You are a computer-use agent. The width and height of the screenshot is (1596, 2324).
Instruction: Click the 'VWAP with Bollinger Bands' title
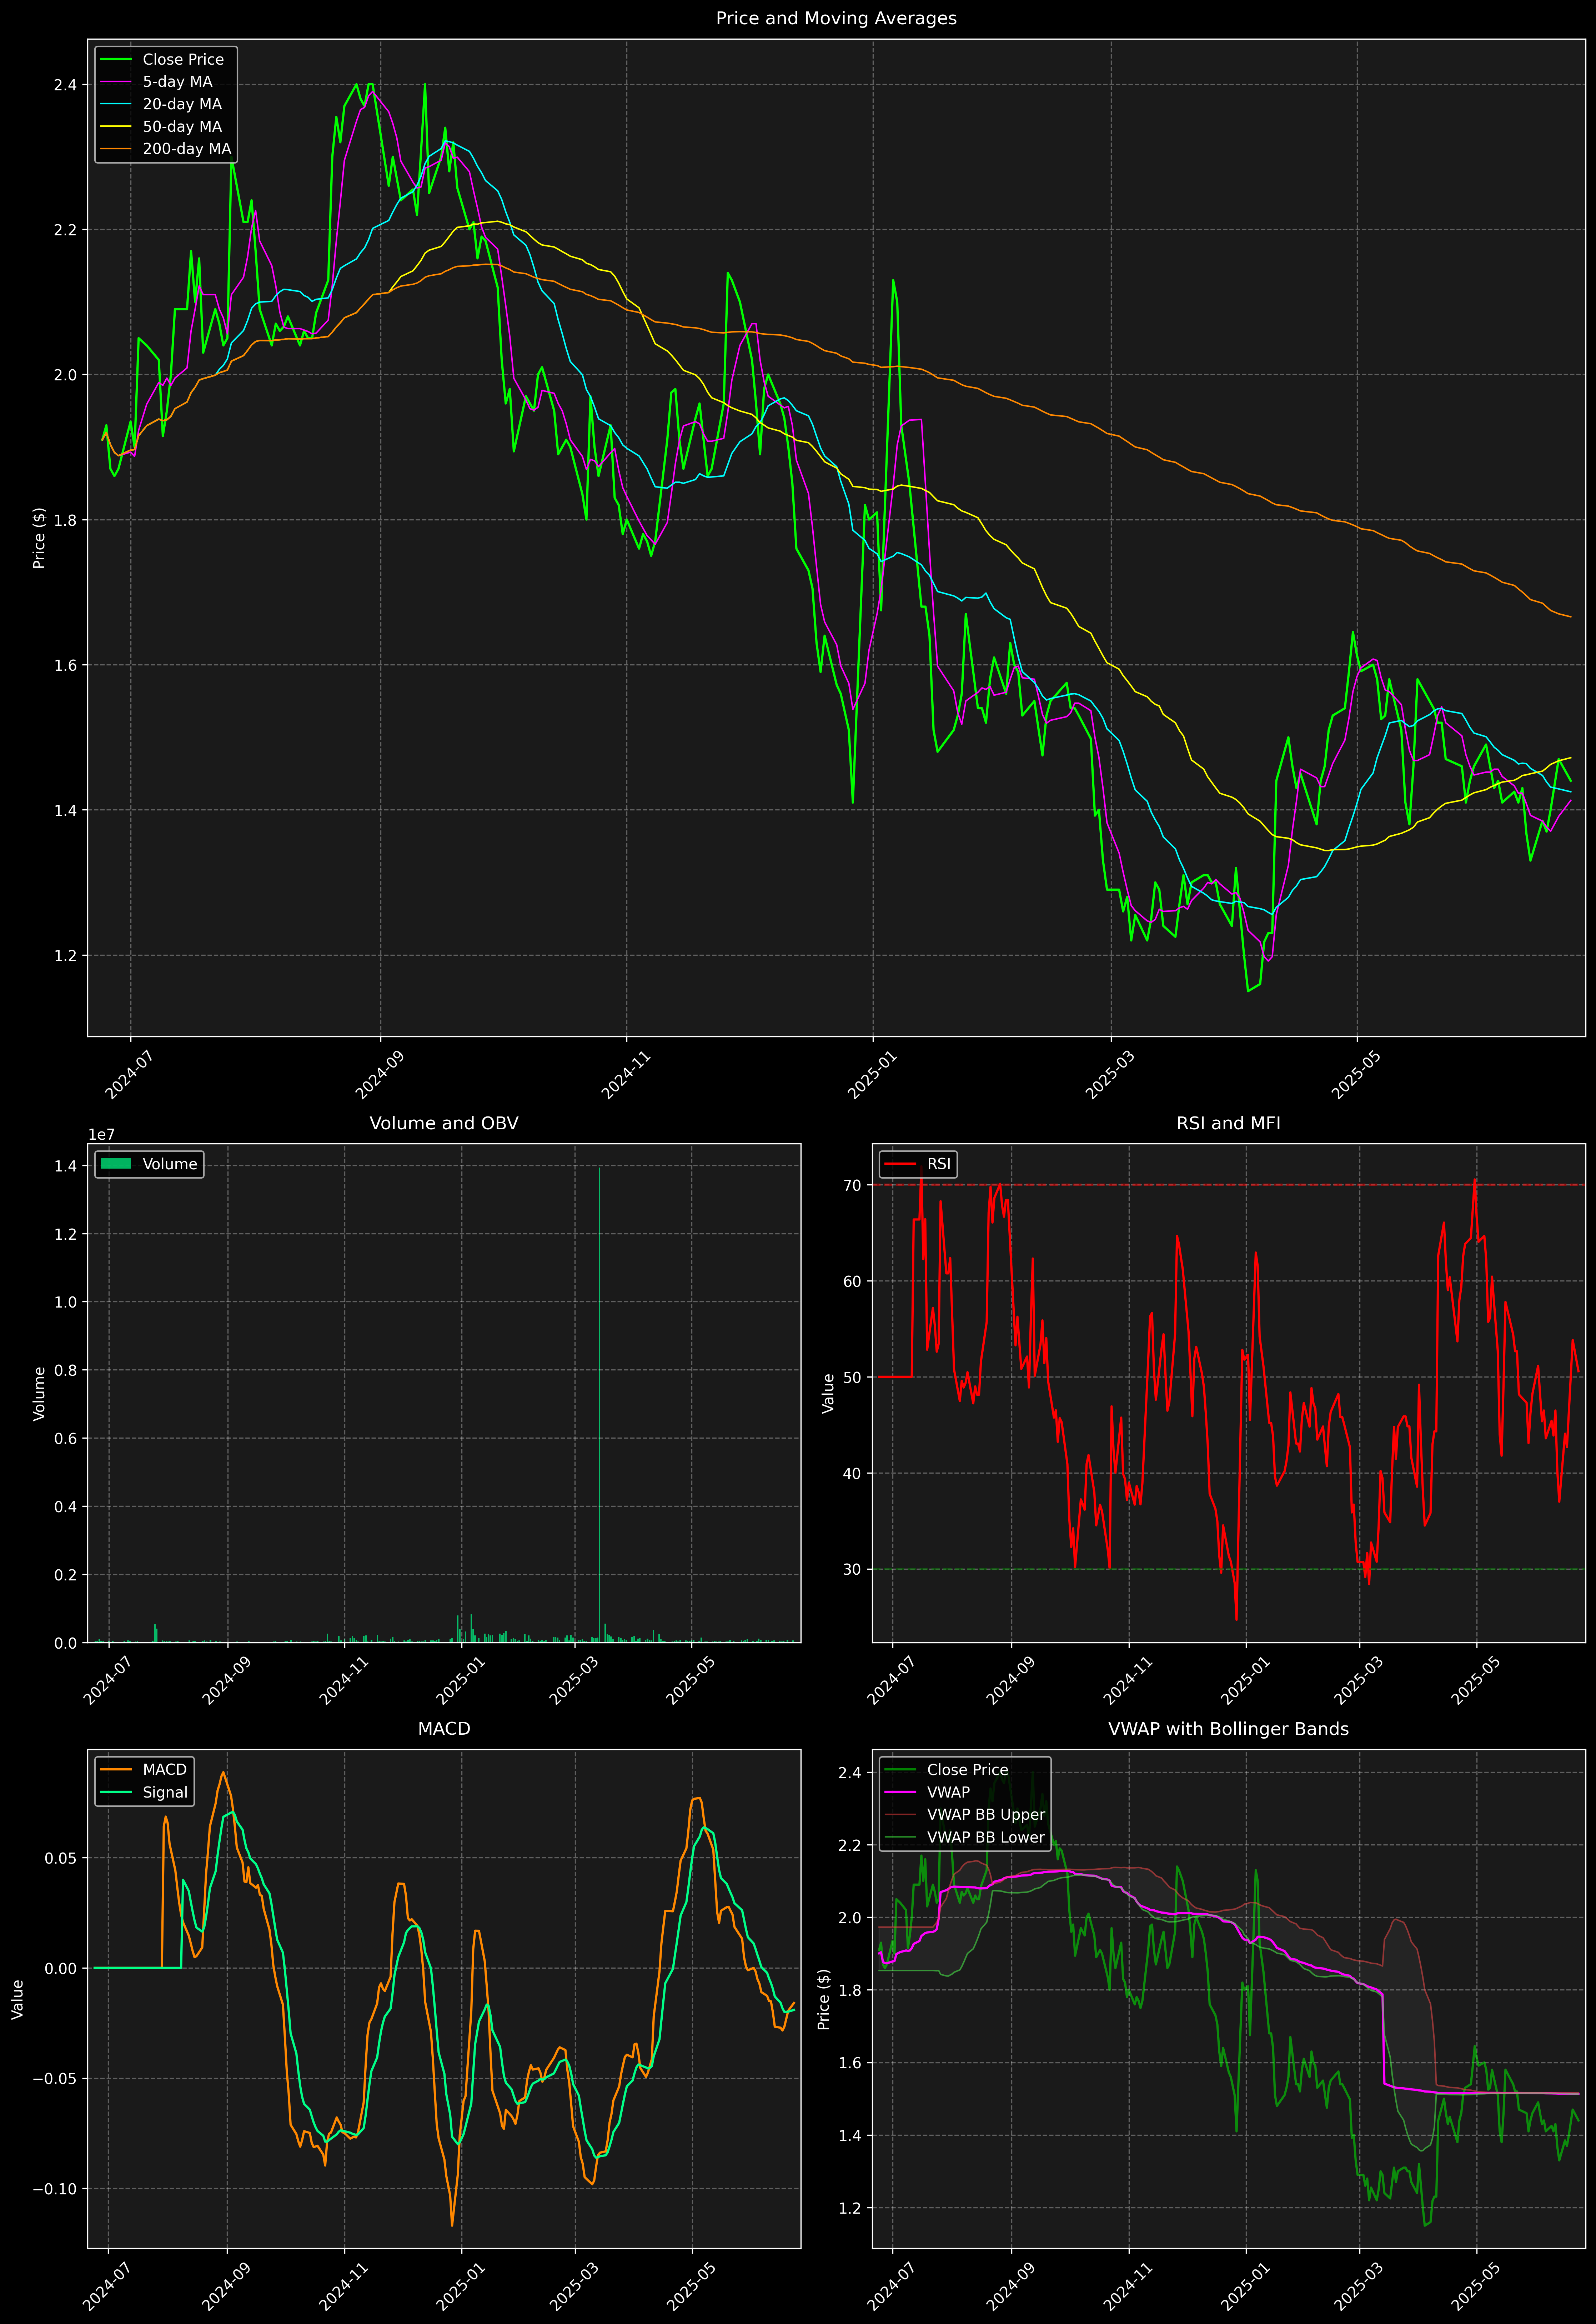click(1228, 1729)
